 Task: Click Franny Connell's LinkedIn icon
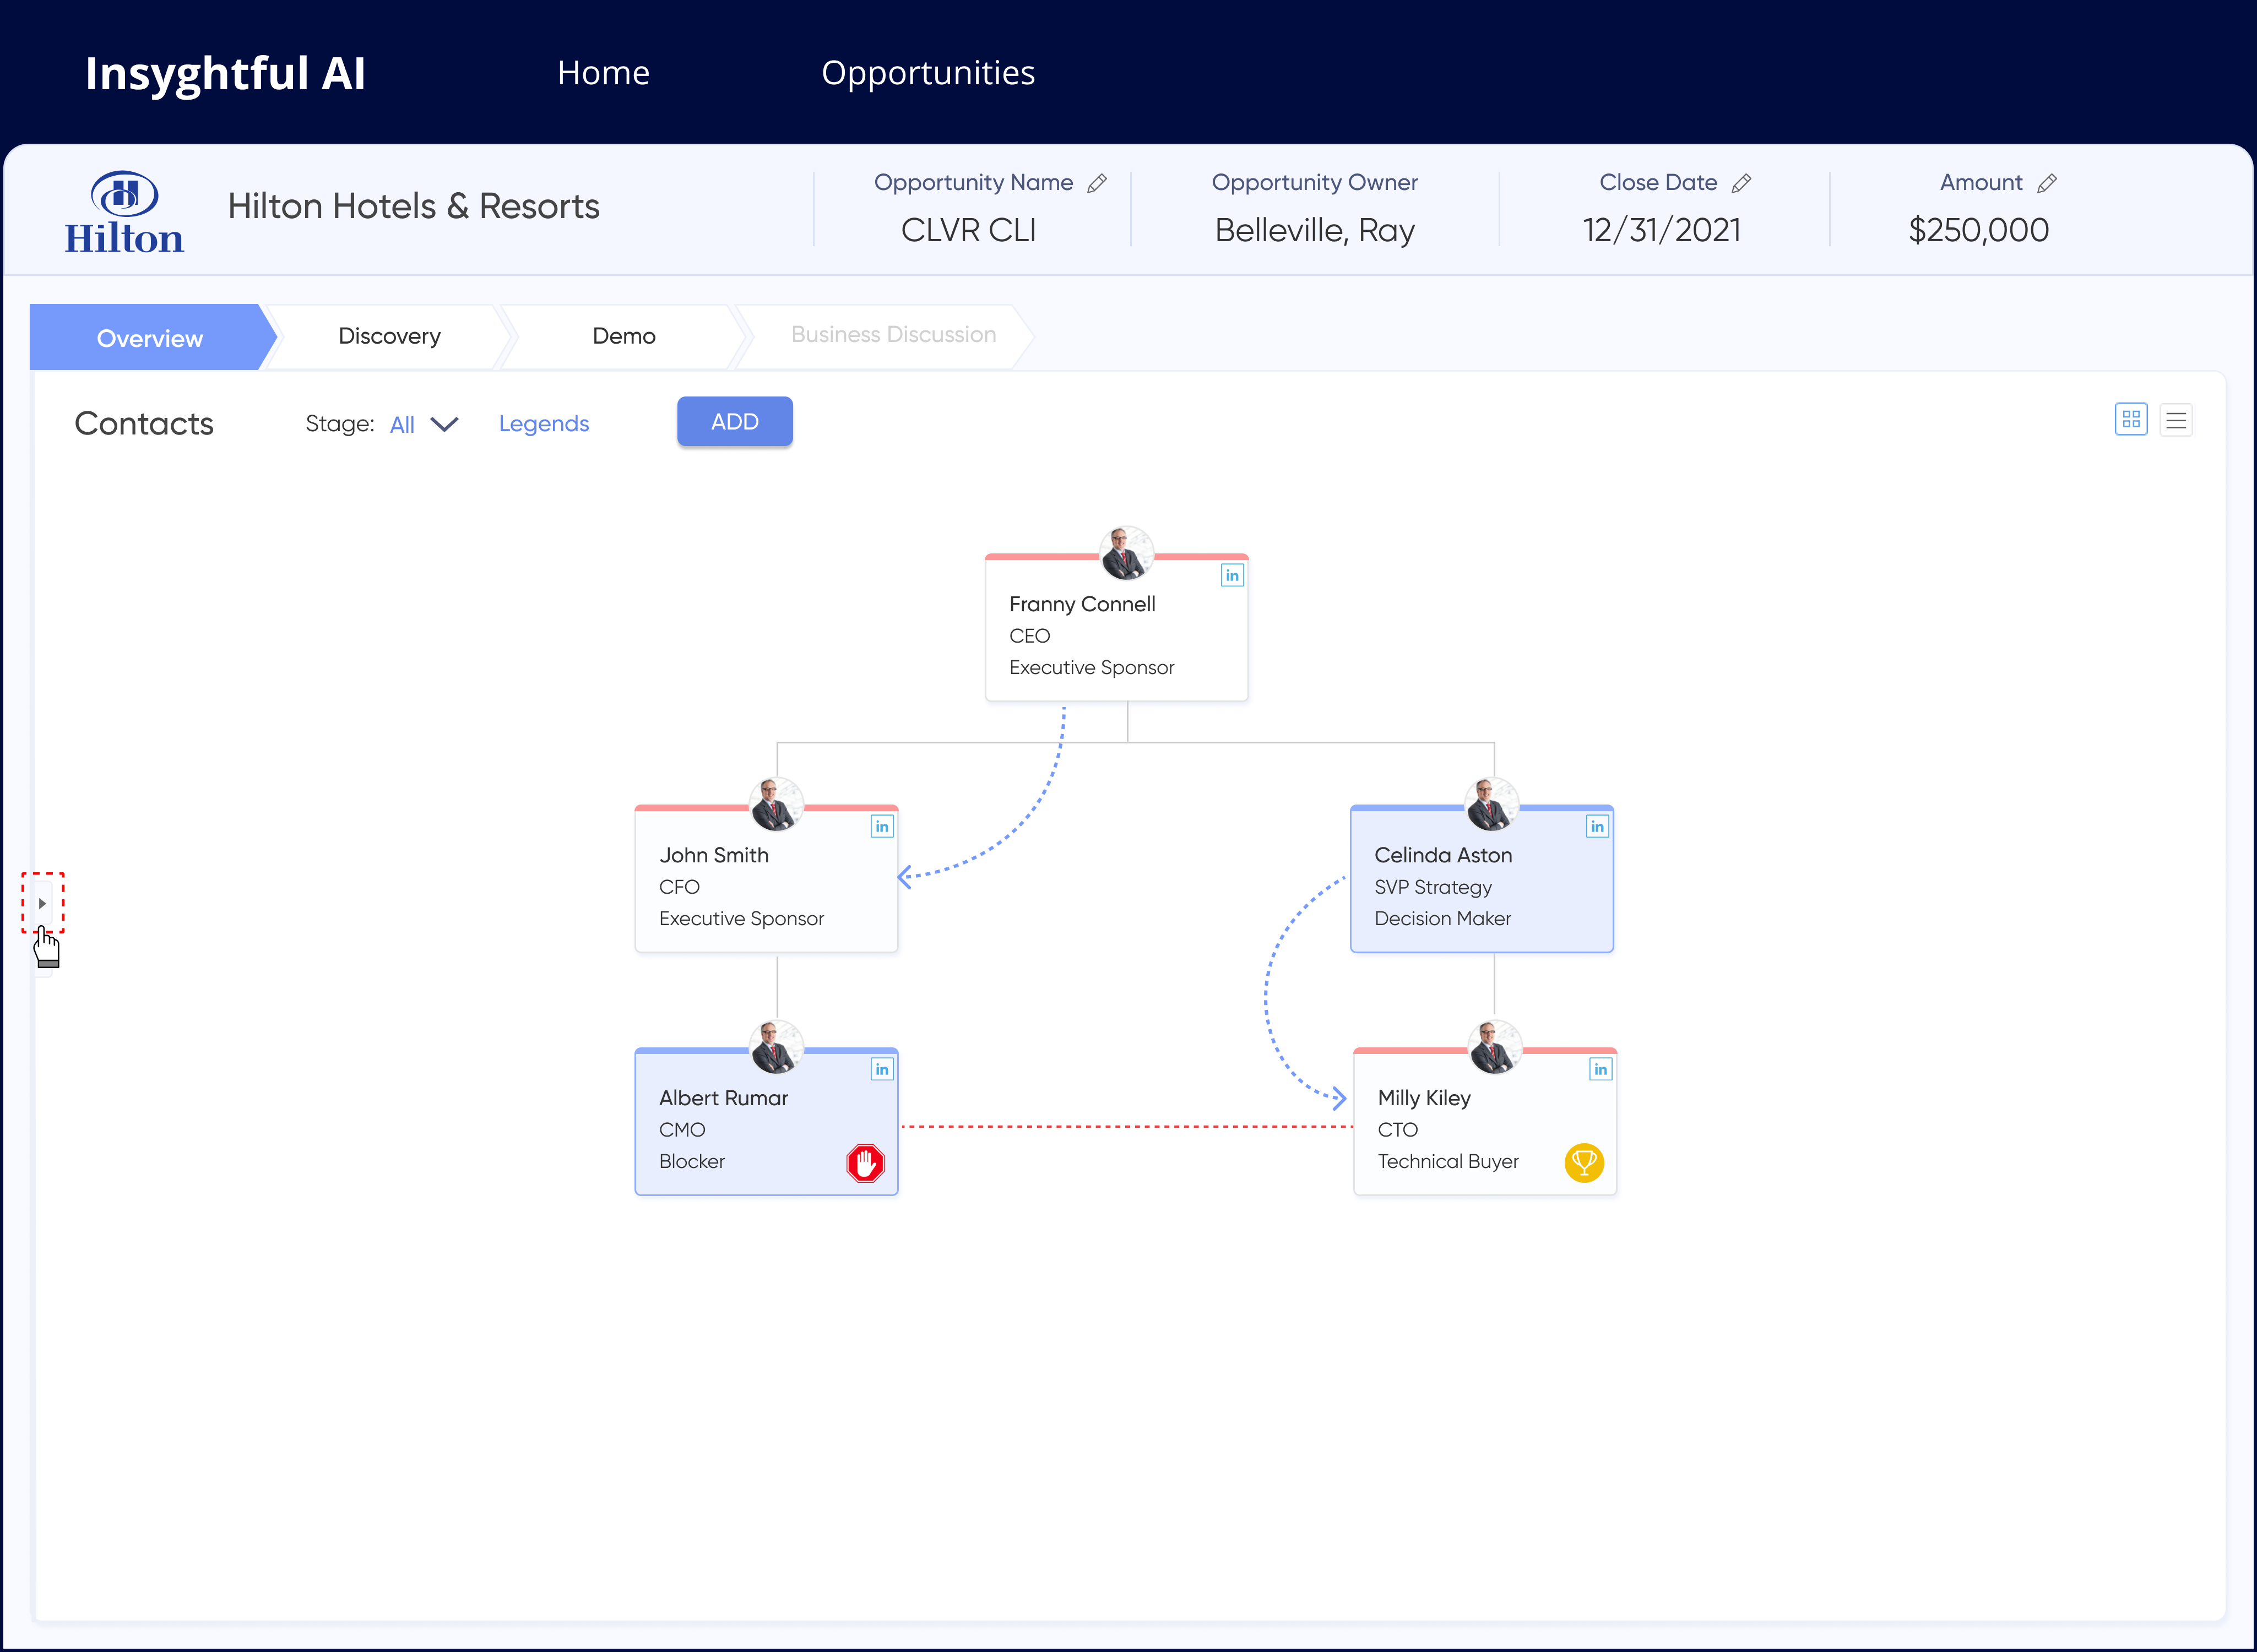pos(1232,575)
